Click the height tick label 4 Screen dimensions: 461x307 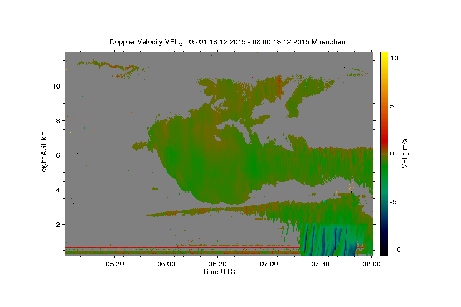coord(59,190)
